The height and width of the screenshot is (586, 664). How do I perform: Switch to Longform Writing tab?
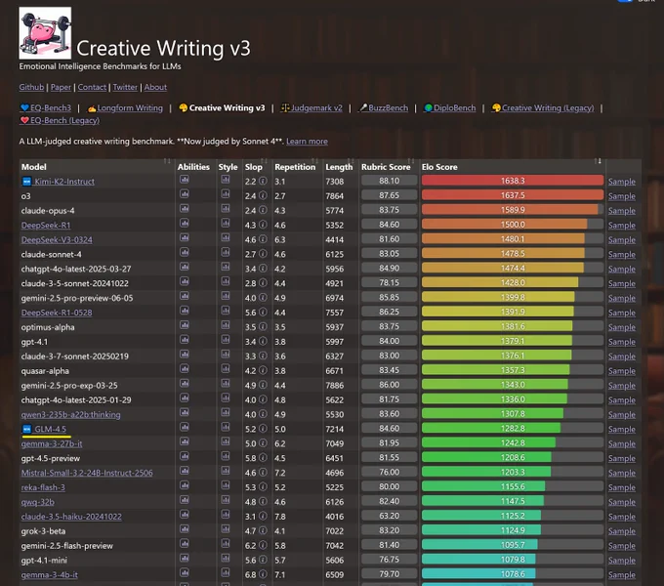(125, 108)
